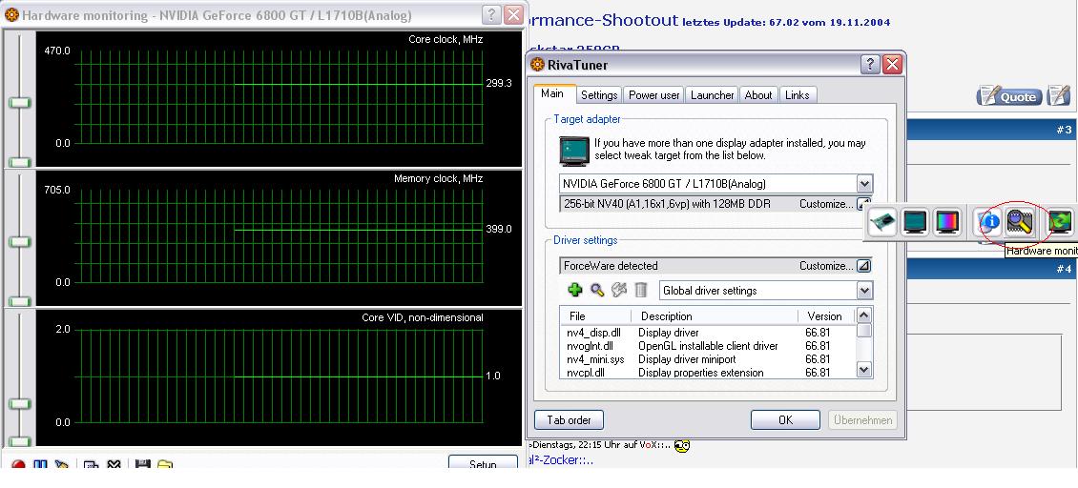
Task: Open Global driver settings dropdown
Action: pyautogui.click(x=865, y=291)
